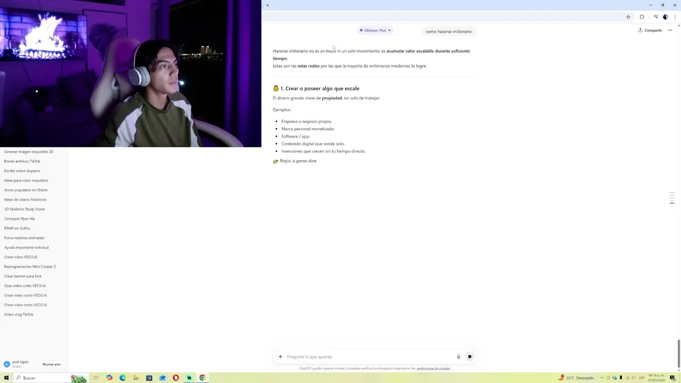Open a new browser tab
681x383 pixels.
268,5
